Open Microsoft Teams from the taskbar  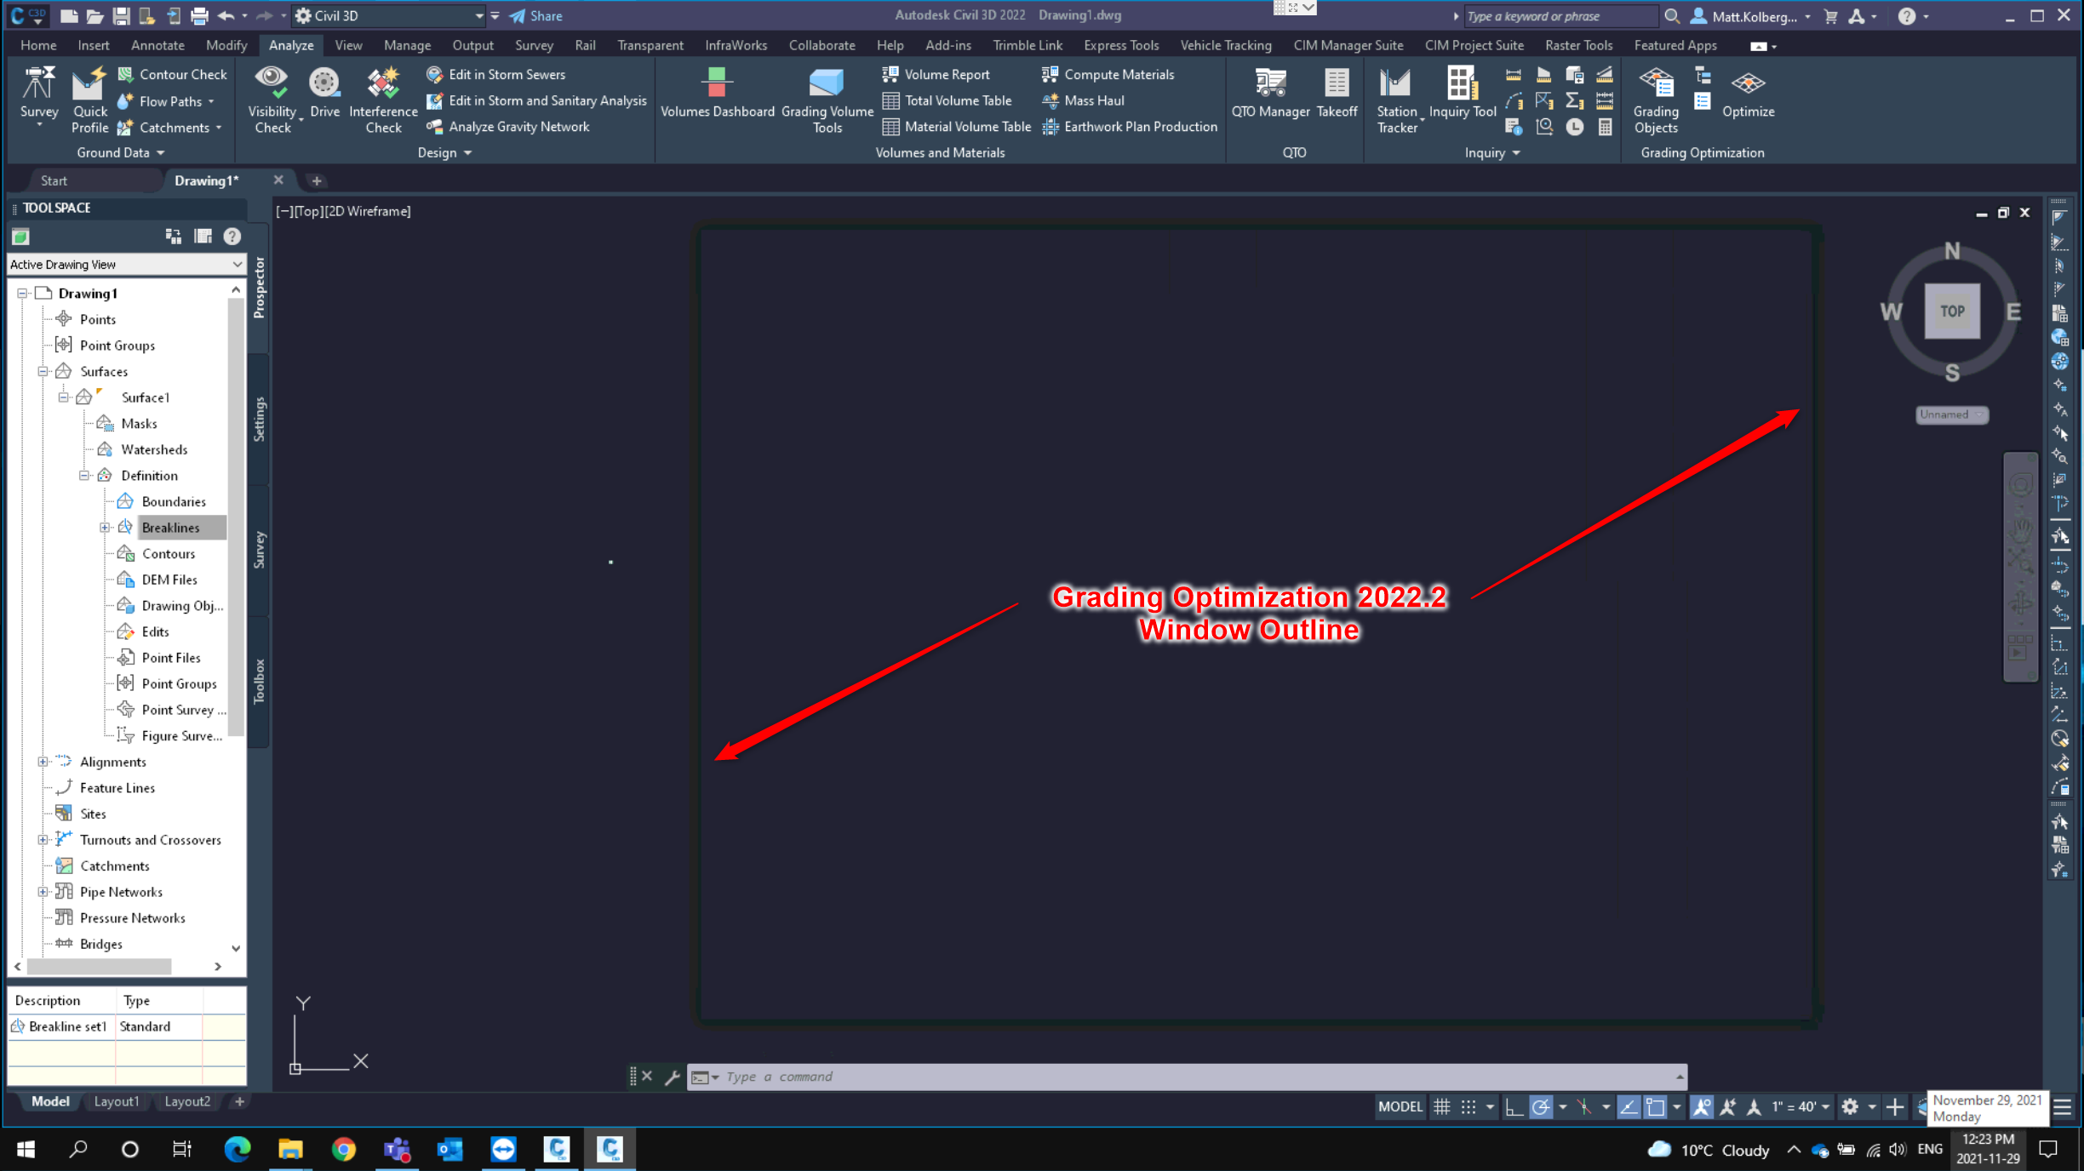pos(396,1150)
